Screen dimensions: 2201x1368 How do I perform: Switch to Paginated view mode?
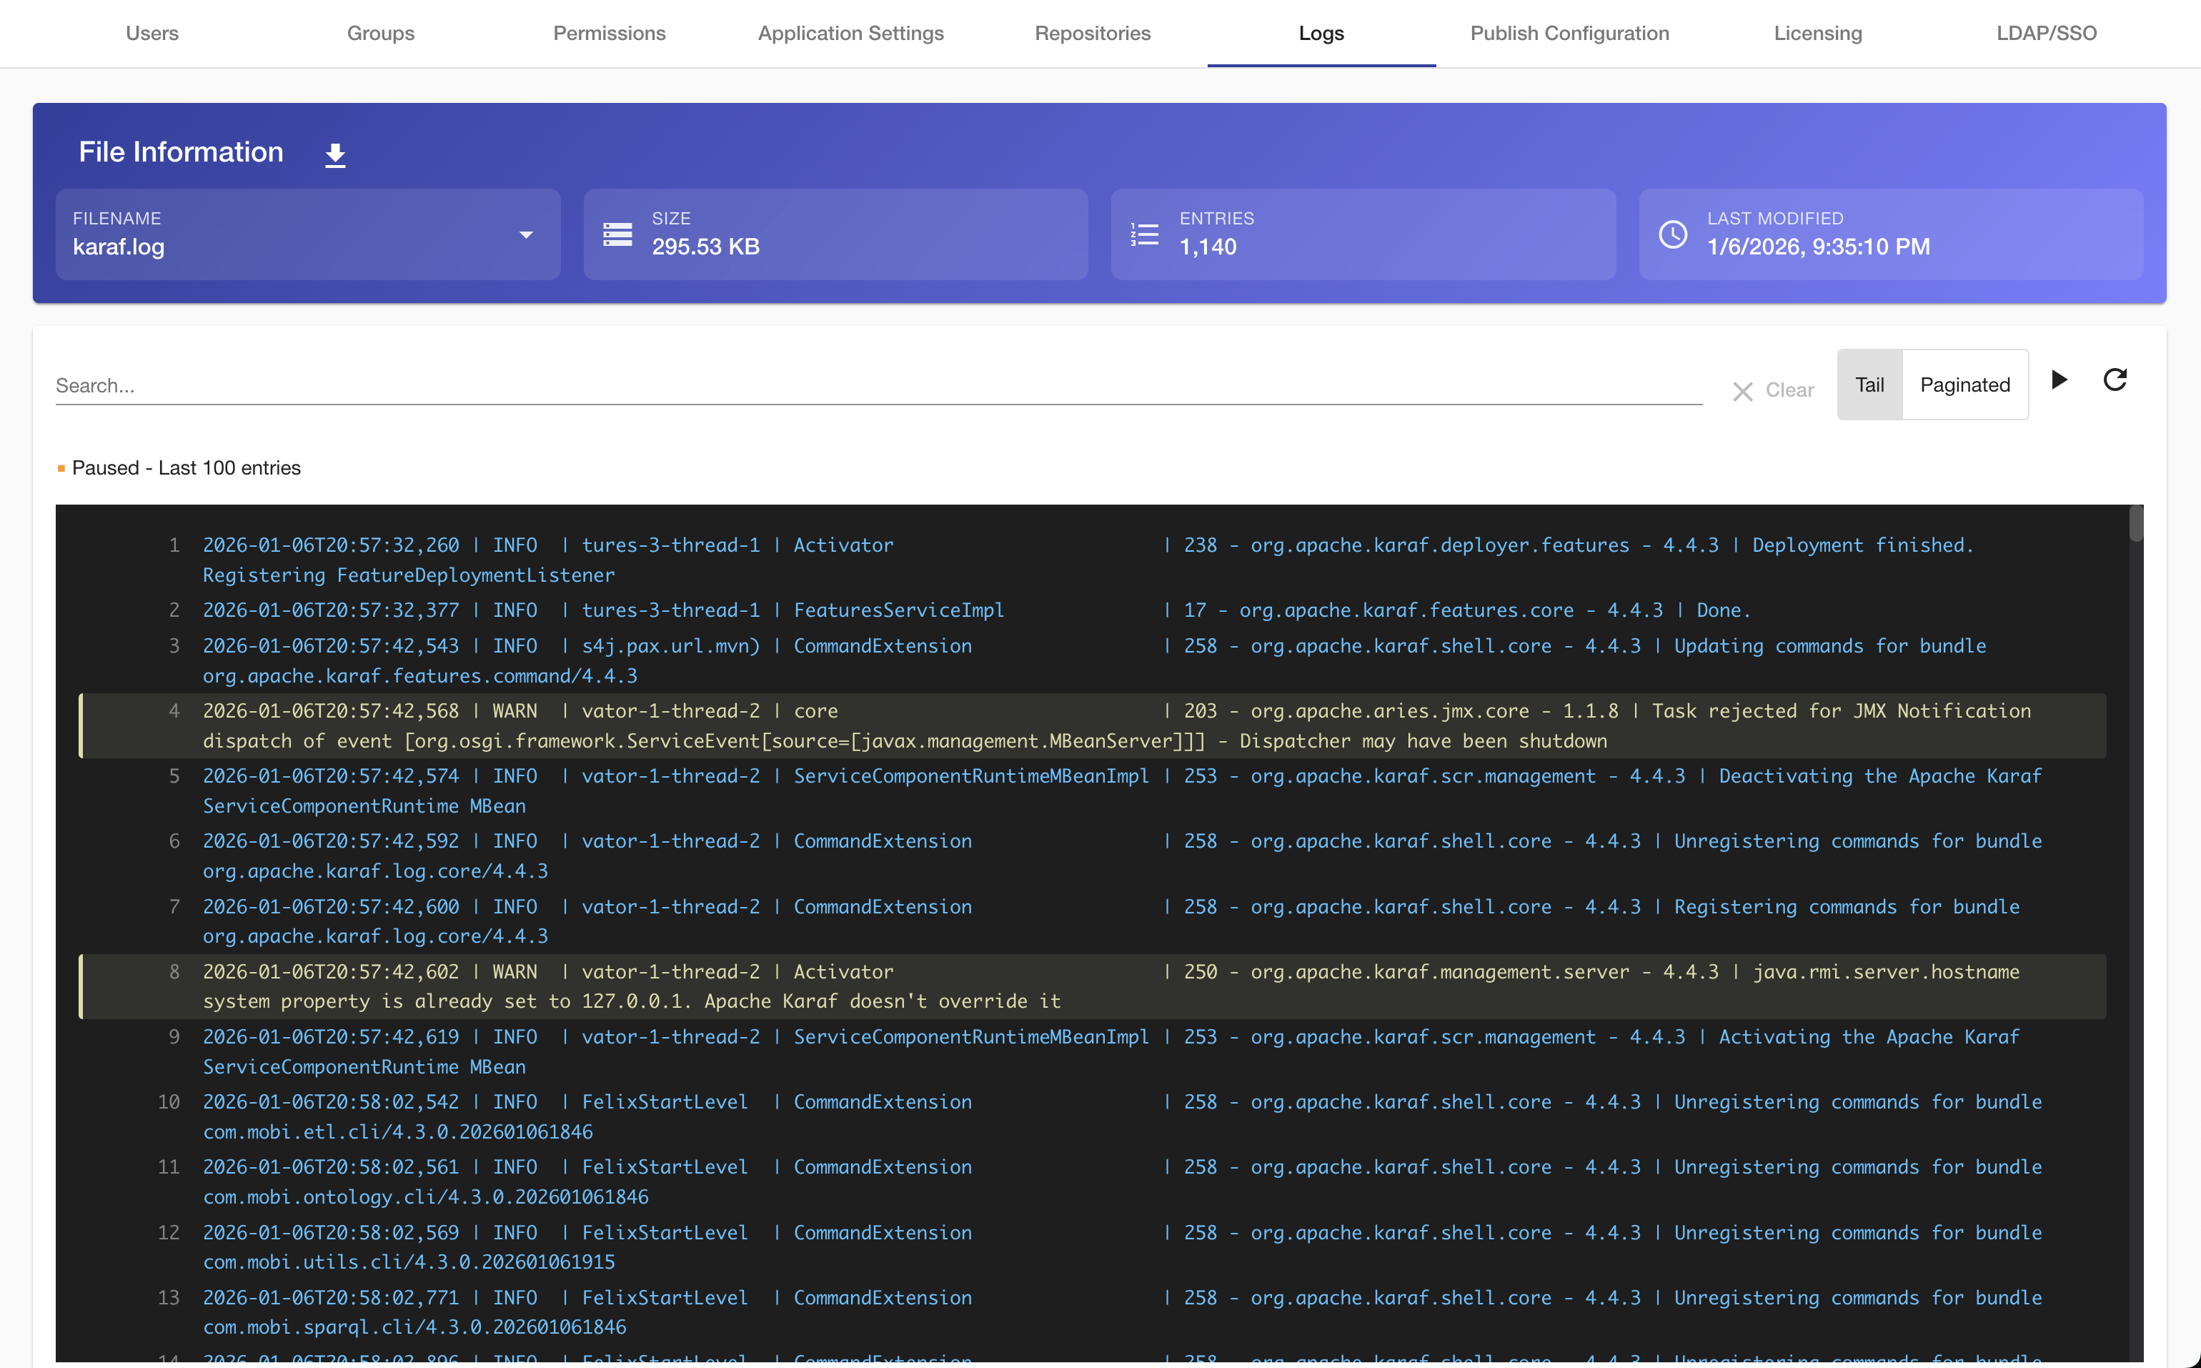(1965, 385)
